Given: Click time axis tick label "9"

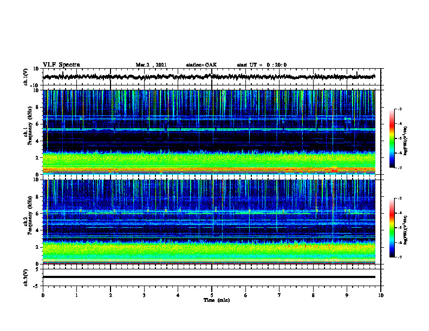Looking at the screenshot, I should click(347, 295).
